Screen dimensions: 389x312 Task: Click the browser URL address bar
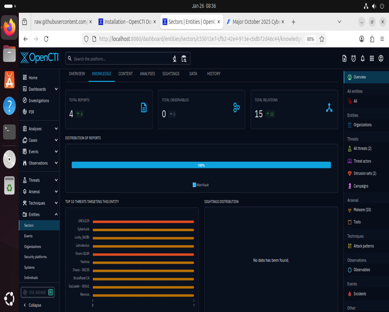click(x=200, y=39)
